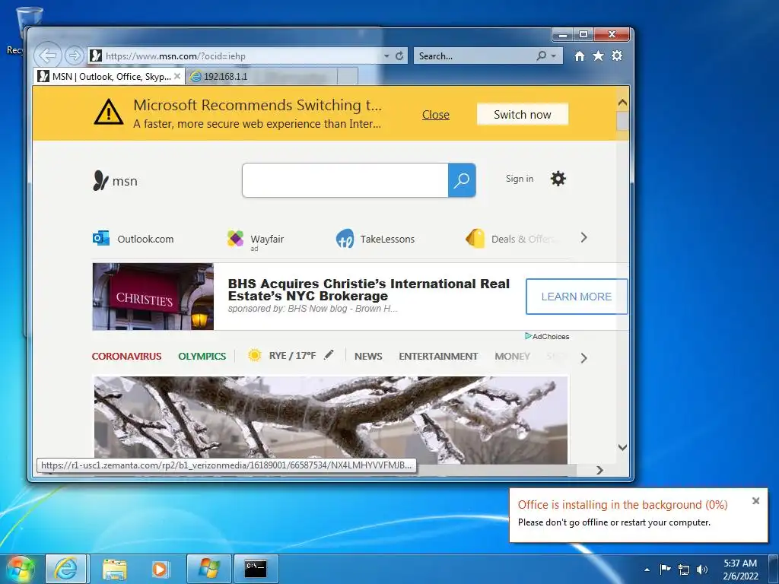The image size is (779, 584).
Task: Open the Deals & Offers shortcut
Action: (510, 239)
